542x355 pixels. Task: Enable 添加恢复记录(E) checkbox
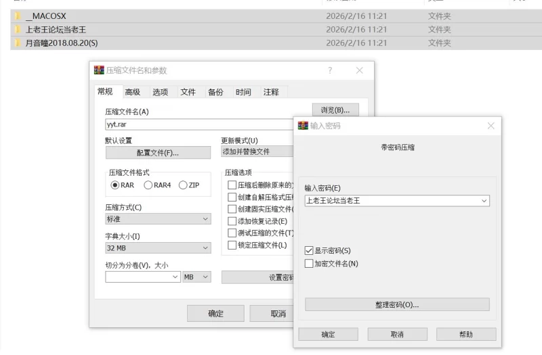pyautogui.click(x=232, y=221)
